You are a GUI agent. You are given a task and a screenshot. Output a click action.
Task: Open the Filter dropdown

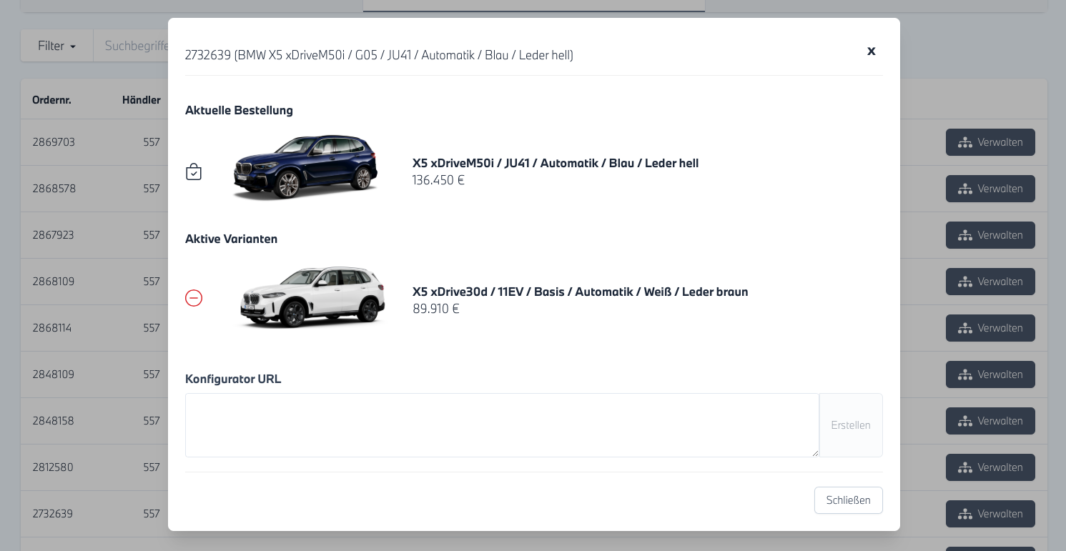click(56, 46)
